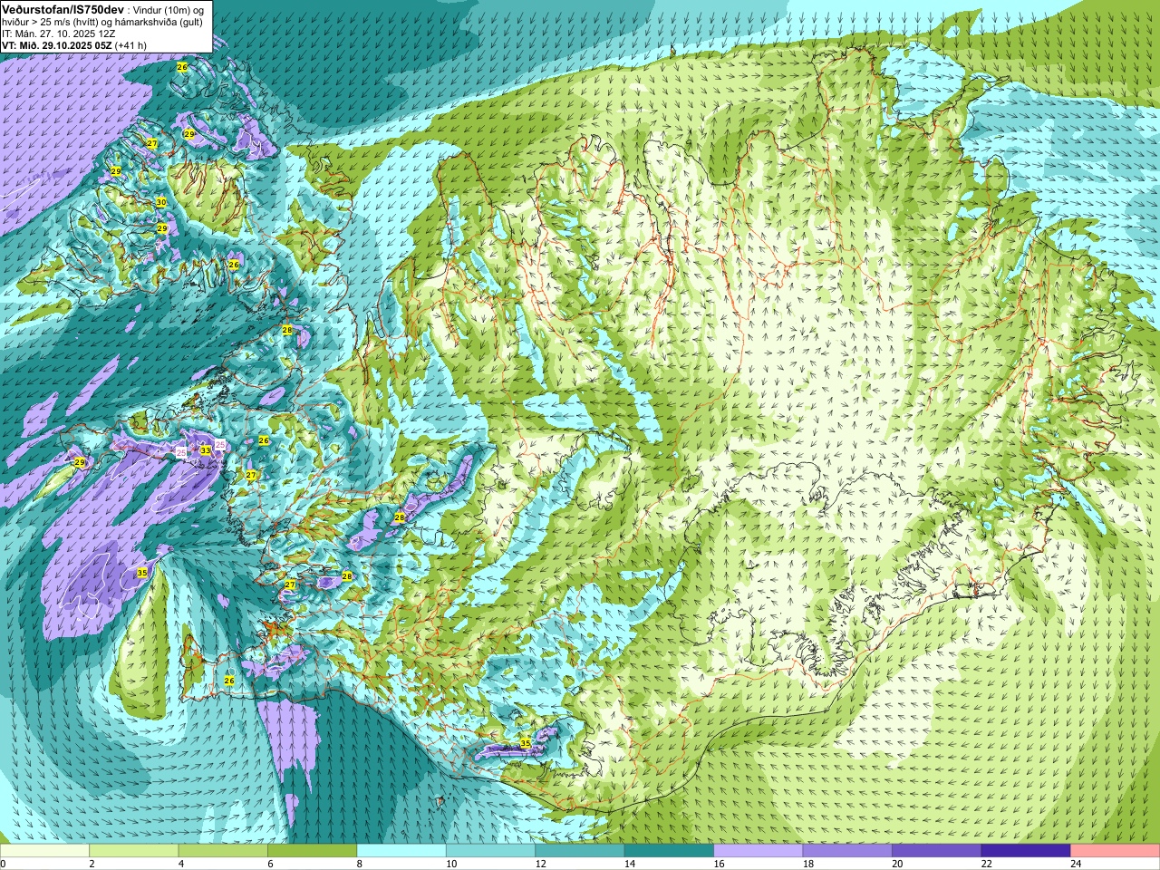Select the 6–8 m/s olive green legend swatch

pyautogui.click(x=313, y=851)
